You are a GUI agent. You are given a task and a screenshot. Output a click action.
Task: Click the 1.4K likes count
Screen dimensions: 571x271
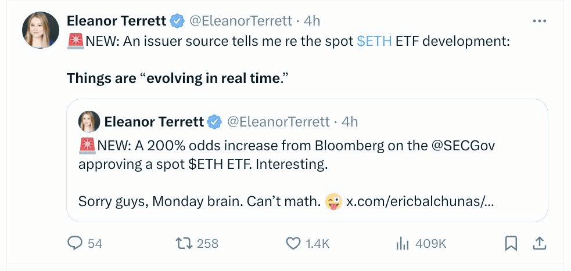(318, 244)
